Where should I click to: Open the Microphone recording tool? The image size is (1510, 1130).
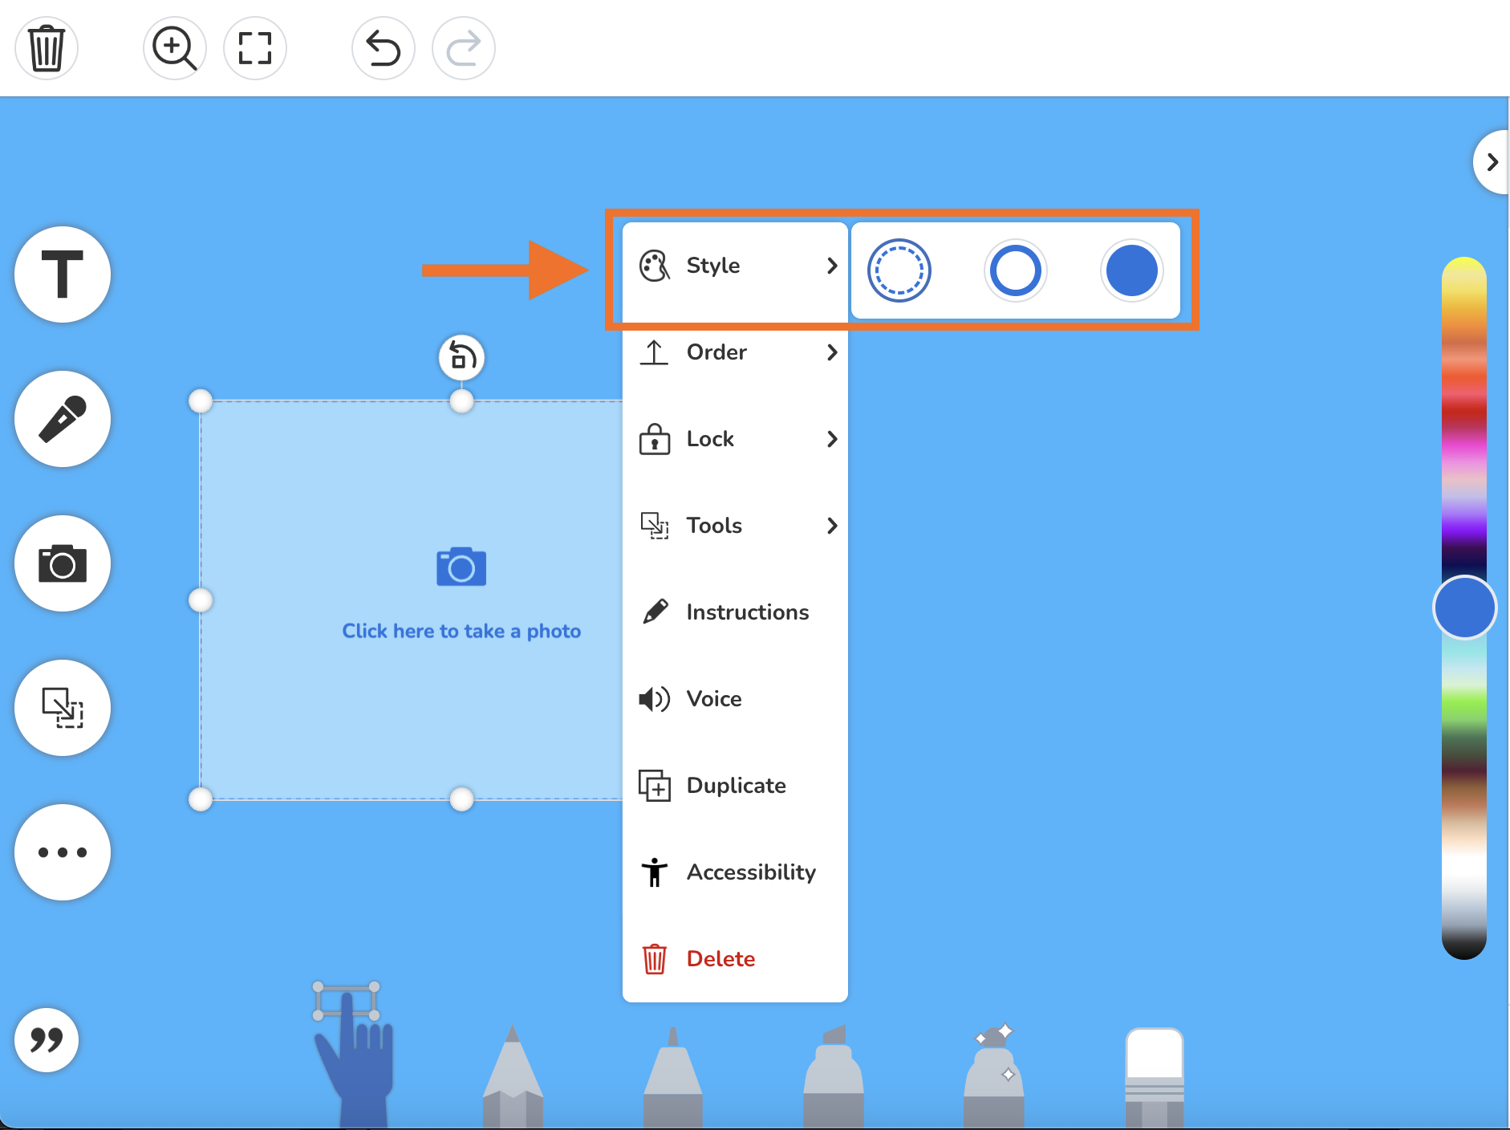pos(63,419)
